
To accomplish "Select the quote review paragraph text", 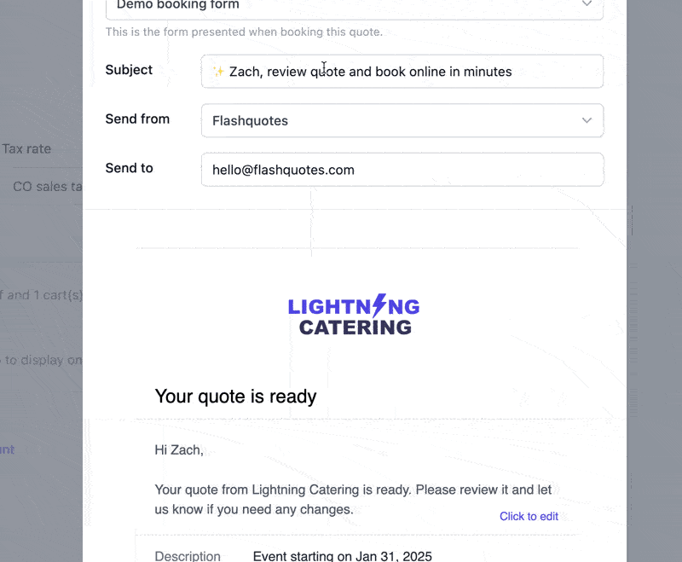I will pyautogui.click(x=352, y=499).
